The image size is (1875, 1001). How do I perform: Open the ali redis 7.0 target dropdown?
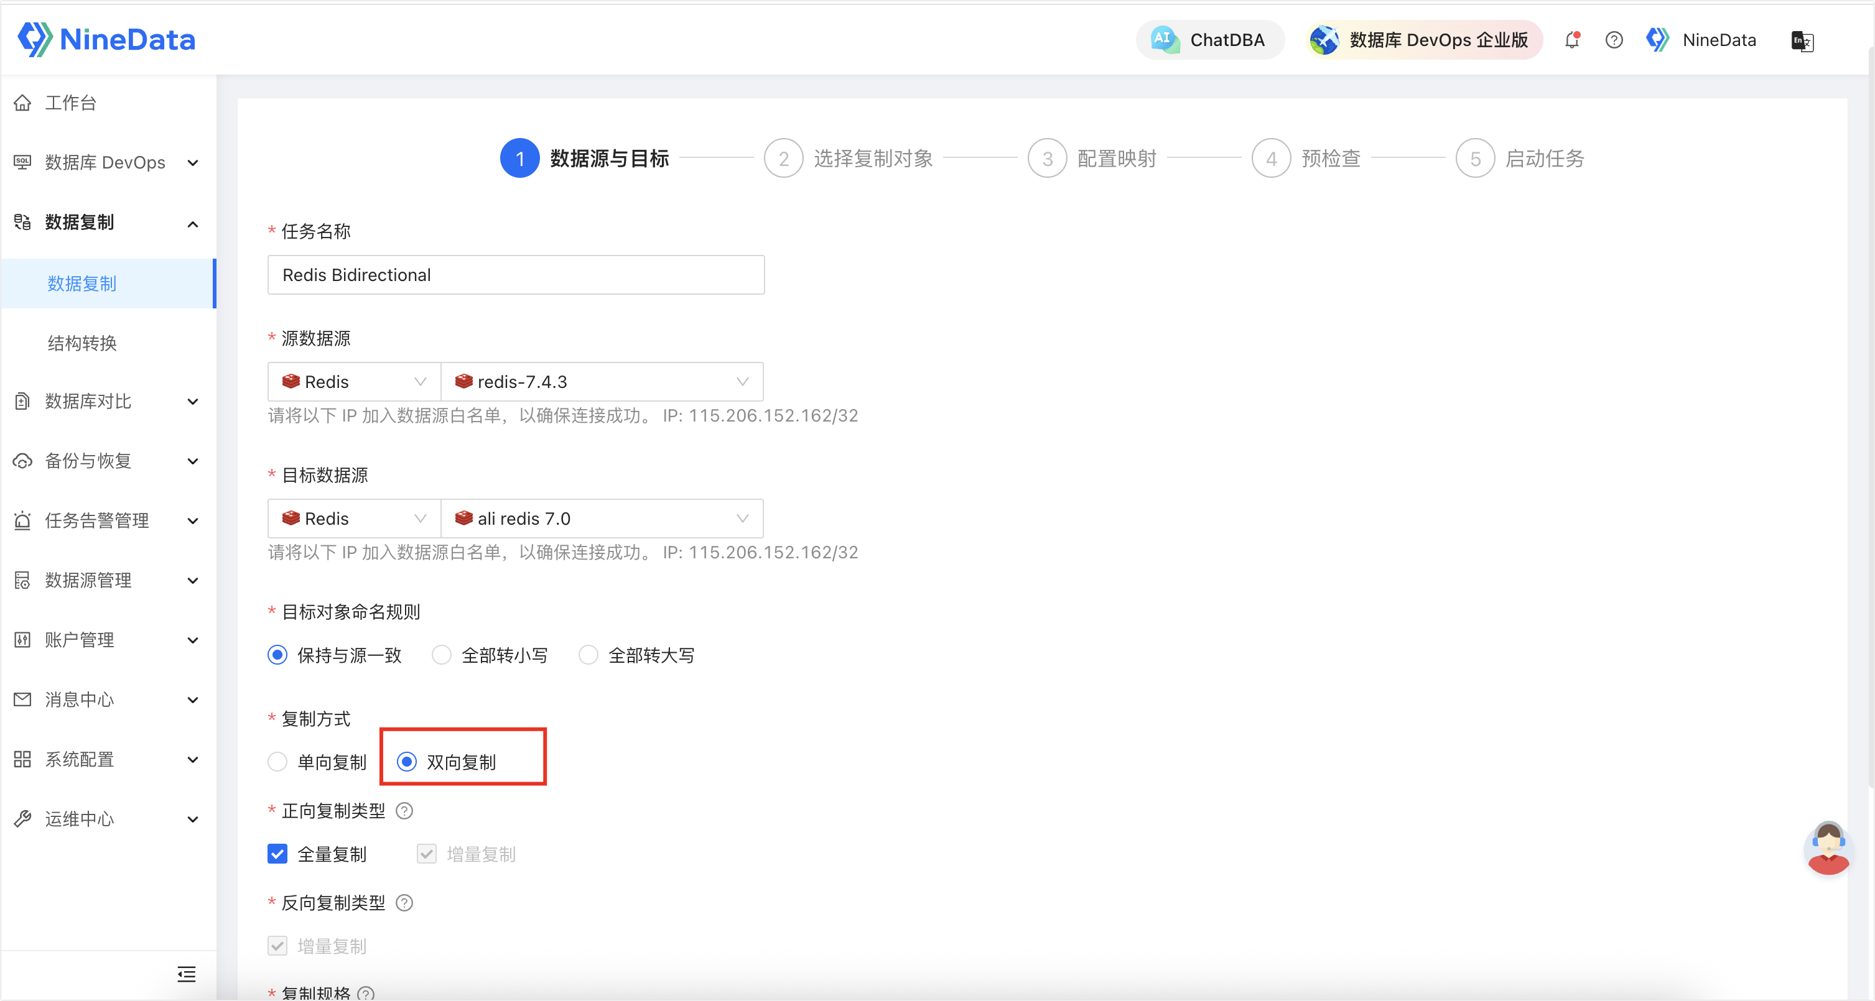[x=602, y=519]
